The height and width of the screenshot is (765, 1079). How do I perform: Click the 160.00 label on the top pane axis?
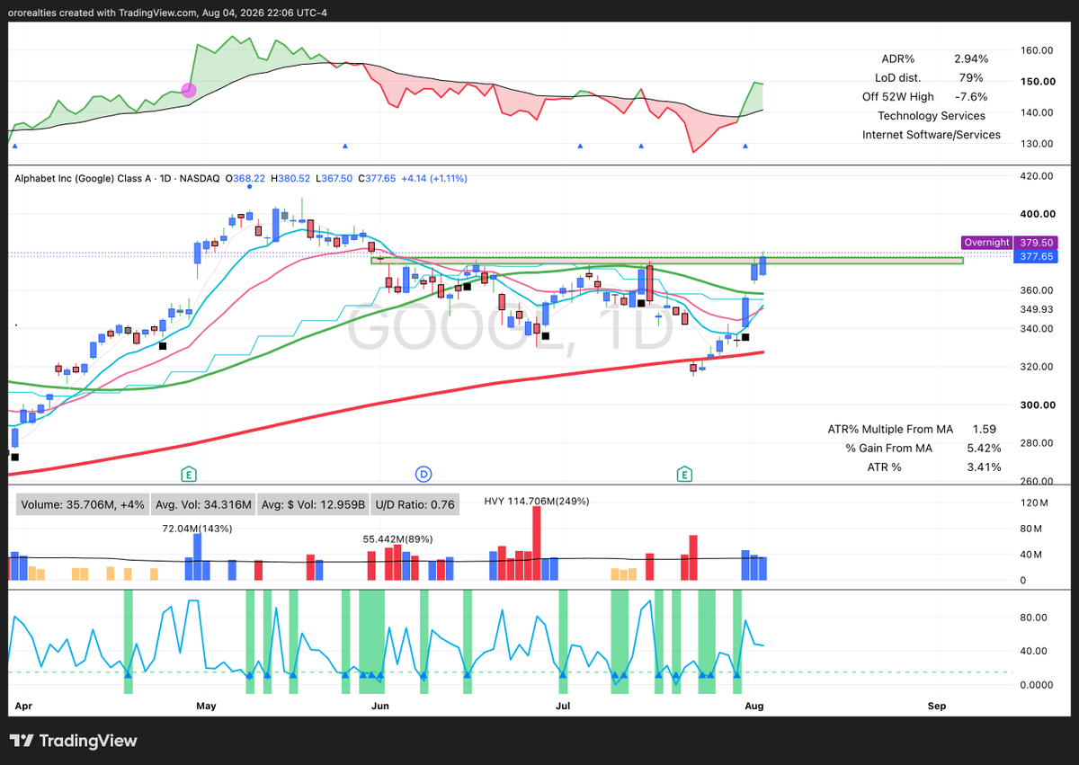pyautogui.click(x=1035, y=50)
